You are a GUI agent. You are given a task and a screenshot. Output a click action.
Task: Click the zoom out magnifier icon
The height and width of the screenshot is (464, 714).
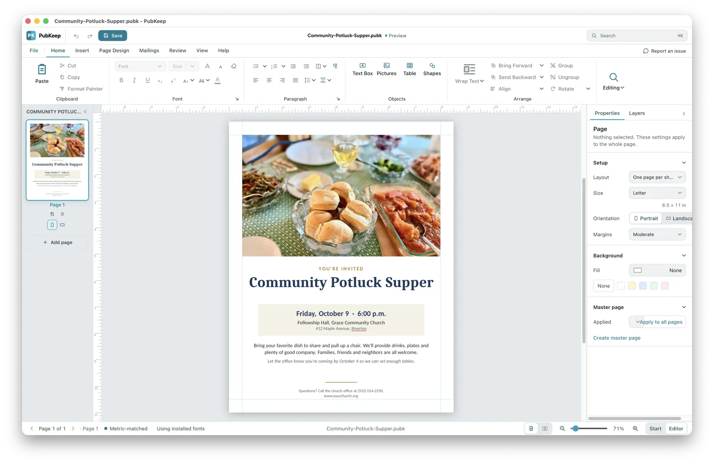pos(562,429)
